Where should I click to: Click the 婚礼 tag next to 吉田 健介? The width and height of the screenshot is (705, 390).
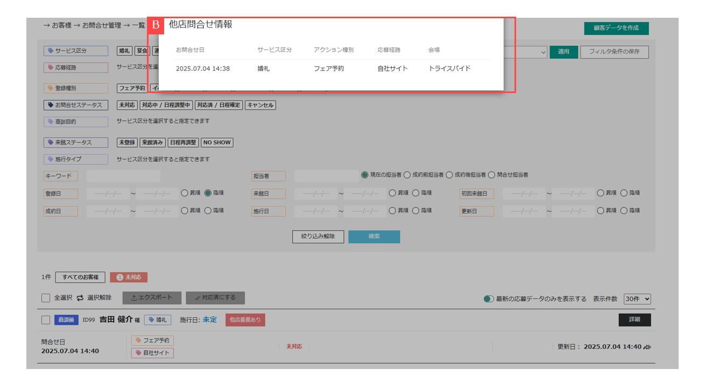pos(157,320)
